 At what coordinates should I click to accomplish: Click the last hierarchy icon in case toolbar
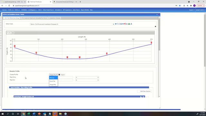pyautogui.click(x=131, y=24)
